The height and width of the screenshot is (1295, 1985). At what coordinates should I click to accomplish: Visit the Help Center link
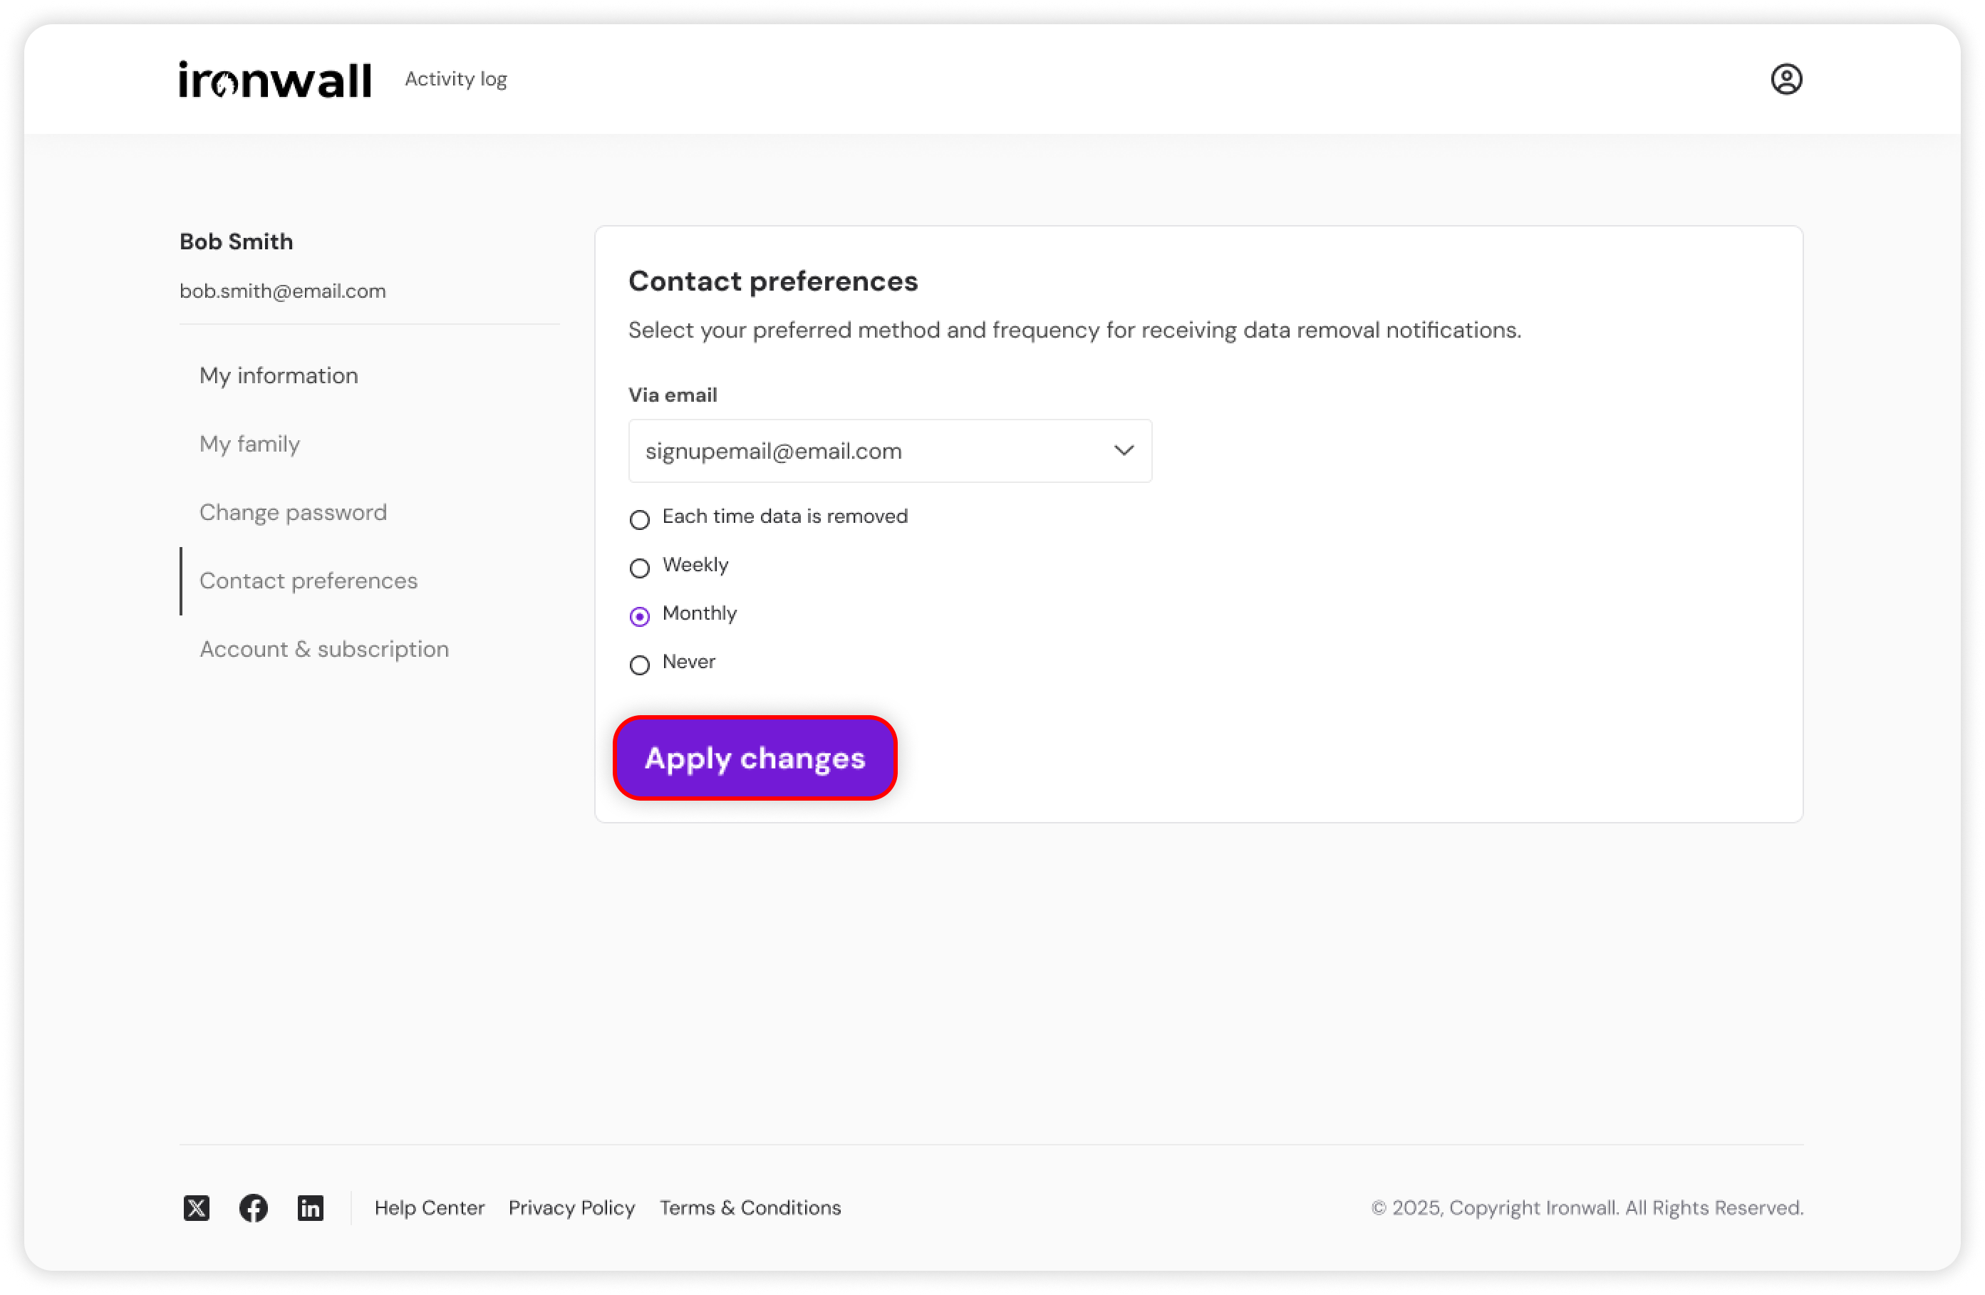tap(430, 1207)
